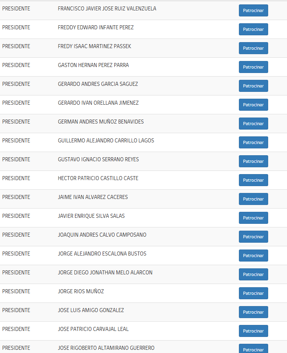The height and width of the screenshot is (353, 287).
Task: Choose Patrocinar for Jaime Ivan Alvarez Caceres
Action: point(253,199)
